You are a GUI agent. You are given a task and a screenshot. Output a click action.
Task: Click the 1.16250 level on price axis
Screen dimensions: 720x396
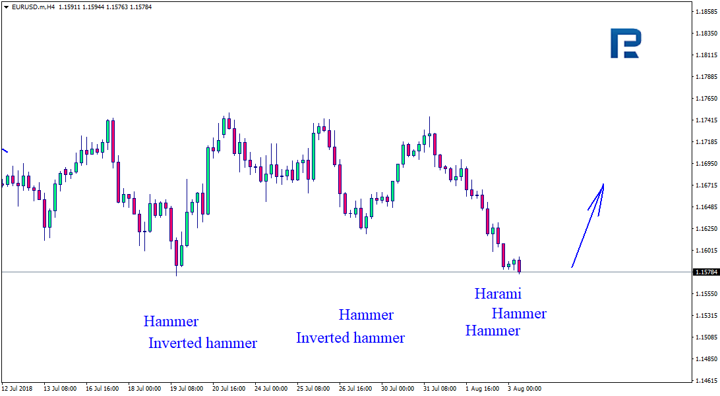(705, 229)
